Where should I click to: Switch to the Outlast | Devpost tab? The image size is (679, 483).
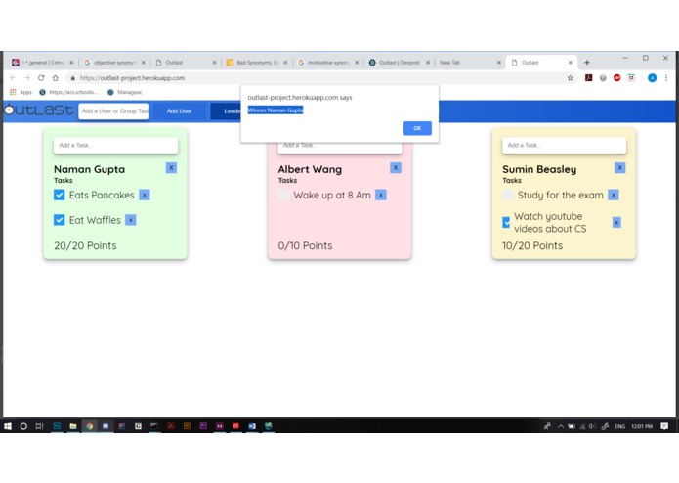point(400,63)
